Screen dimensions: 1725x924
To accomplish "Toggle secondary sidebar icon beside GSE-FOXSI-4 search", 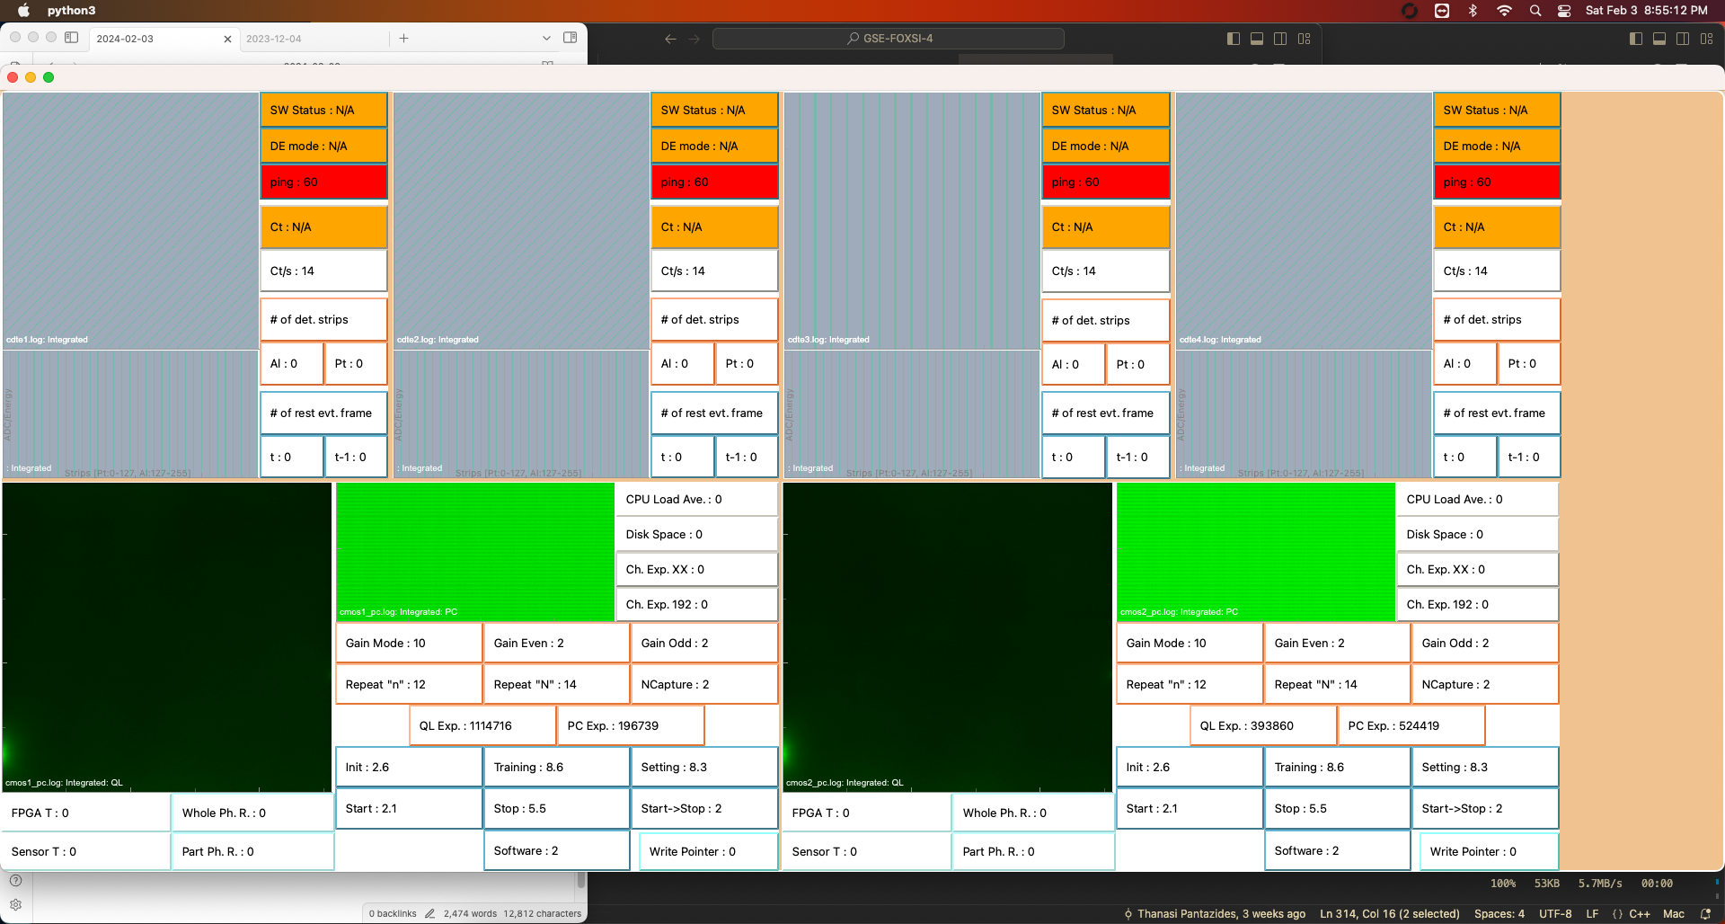I will pos(1280,39).
